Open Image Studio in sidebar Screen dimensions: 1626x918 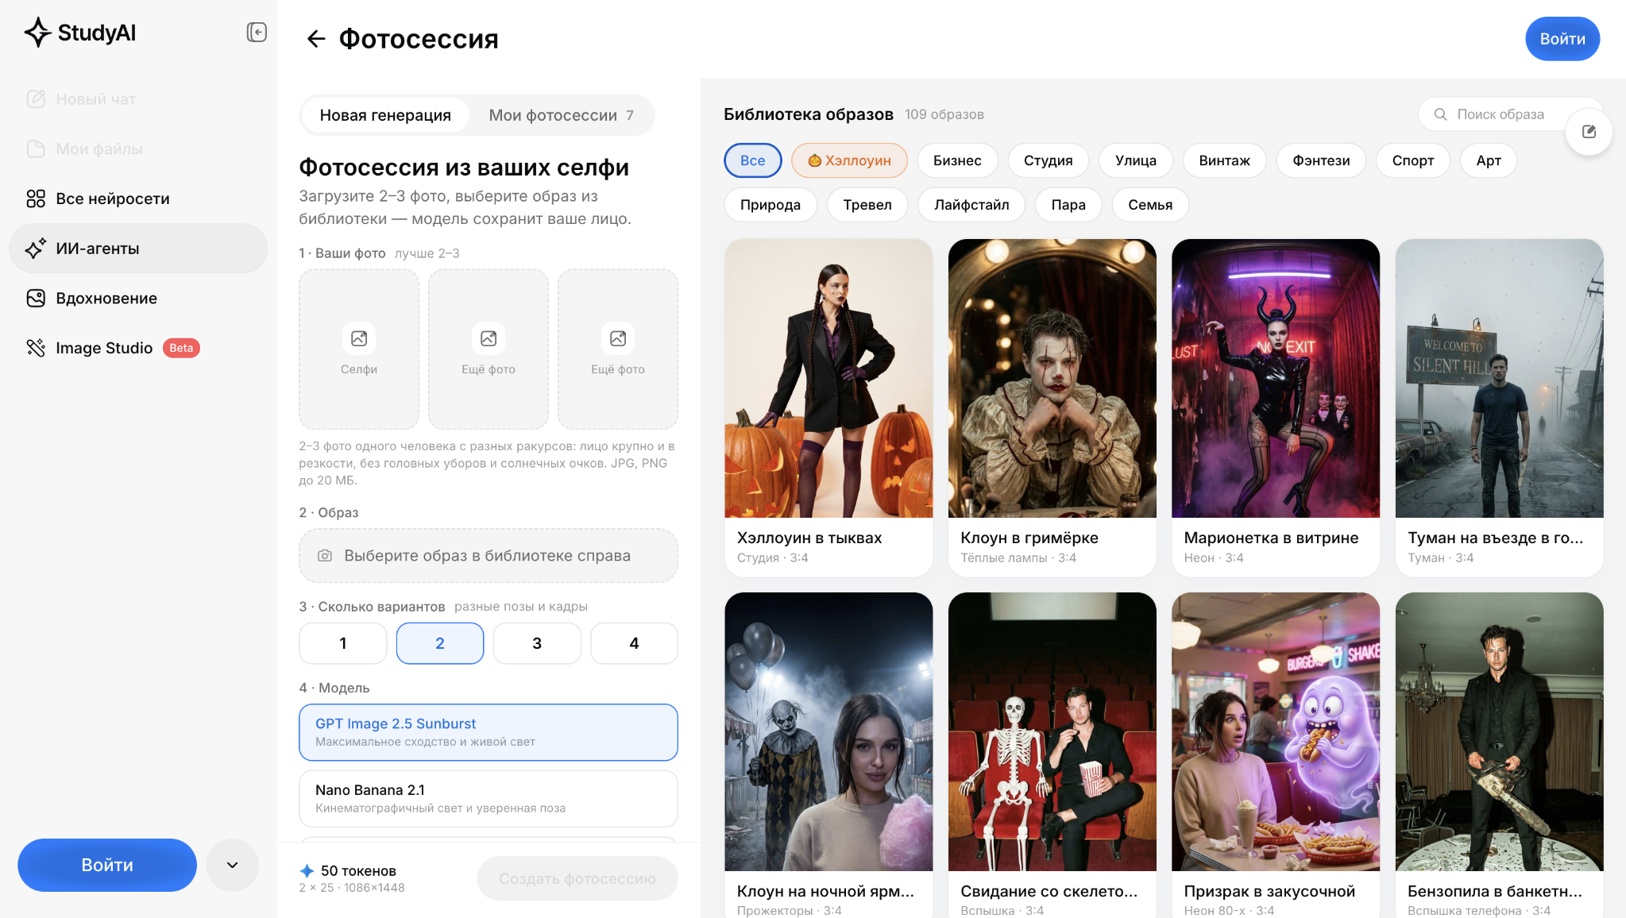[x=138, y=348]
